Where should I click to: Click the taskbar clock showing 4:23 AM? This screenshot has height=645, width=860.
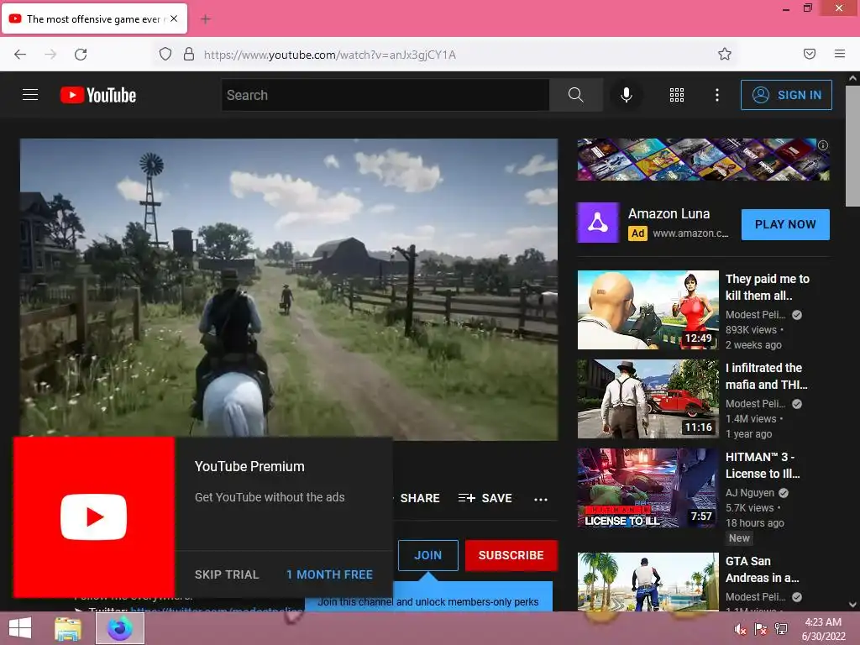823,629
